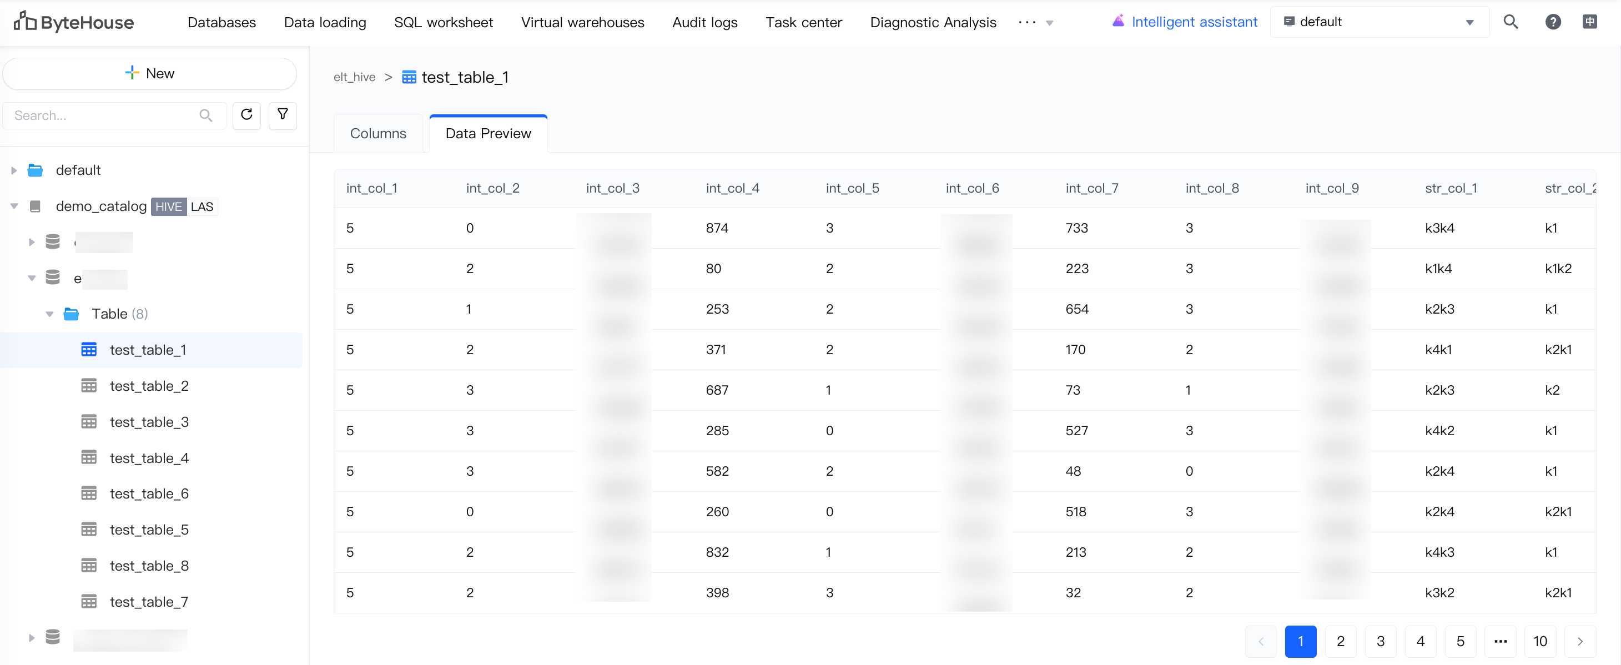Expand the default database folder
The height and width of the screenshot is (665, 1621).
(14, 170)
